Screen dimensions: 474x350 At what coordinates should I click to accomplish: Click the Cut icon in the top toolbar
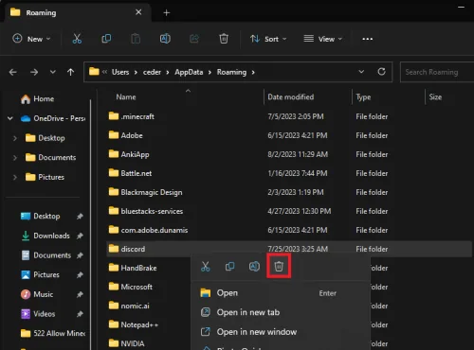point(77,39)
